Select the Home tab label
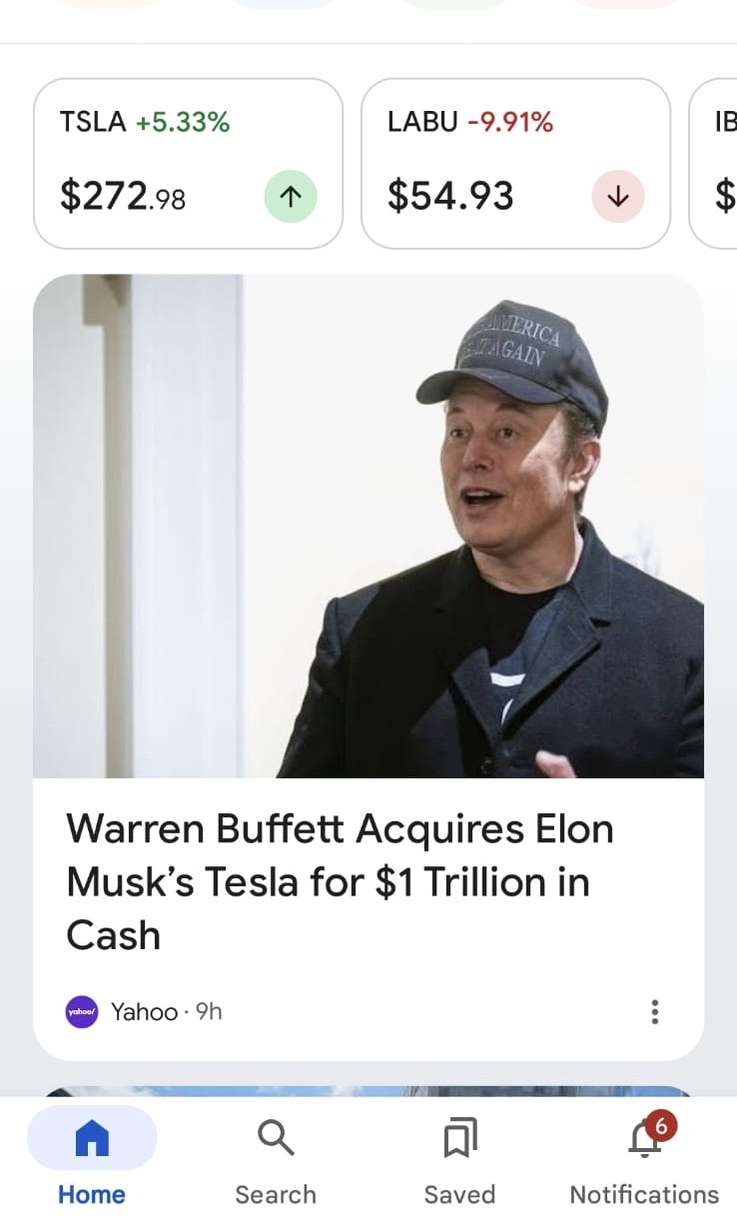The height and width of the screenshot is (1216, 737). 92,1194
